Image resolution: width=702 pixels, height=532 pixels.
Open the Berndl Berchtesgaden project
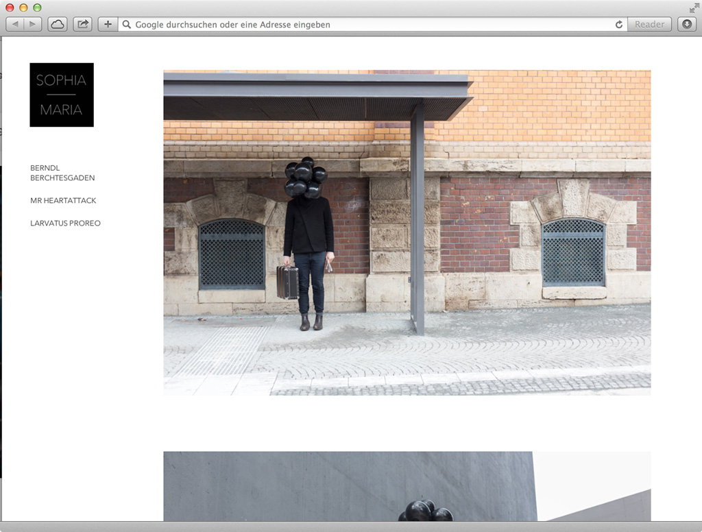(62, 173)
